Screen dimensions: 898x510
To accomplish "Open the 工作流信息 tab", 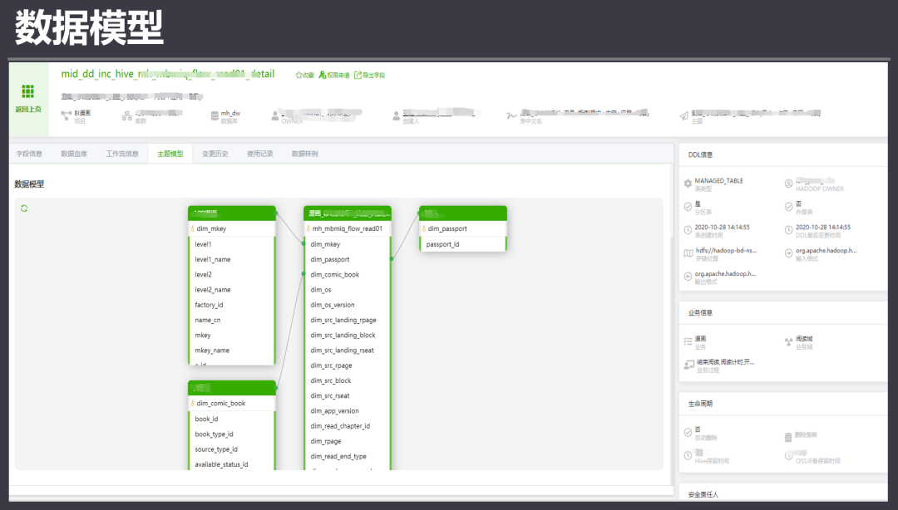I will tap(122, 154).
